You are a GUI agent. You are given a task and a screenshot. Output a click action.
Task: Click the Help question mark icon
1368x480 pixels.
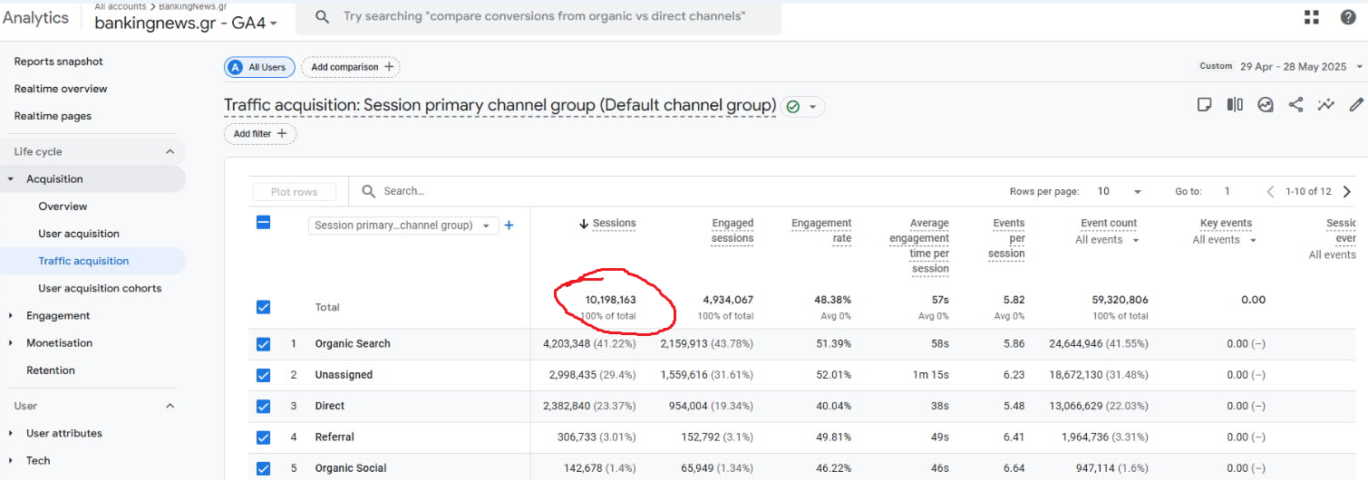click(1348, 17)
